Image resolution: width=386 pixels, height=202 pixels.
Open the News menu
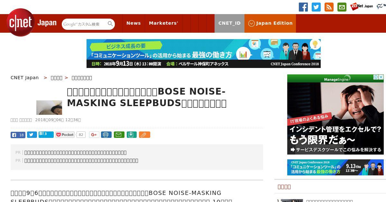[x=133, y=23]
